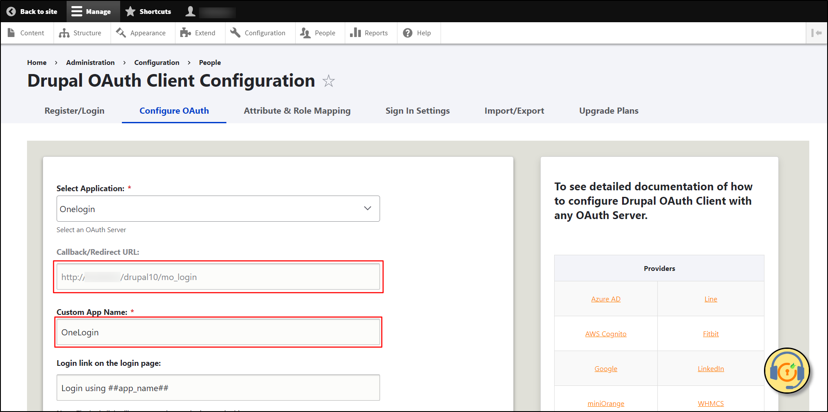Click the Callback/Redirect URL field
Screen dimensions: 828x412
pos(218,277)
